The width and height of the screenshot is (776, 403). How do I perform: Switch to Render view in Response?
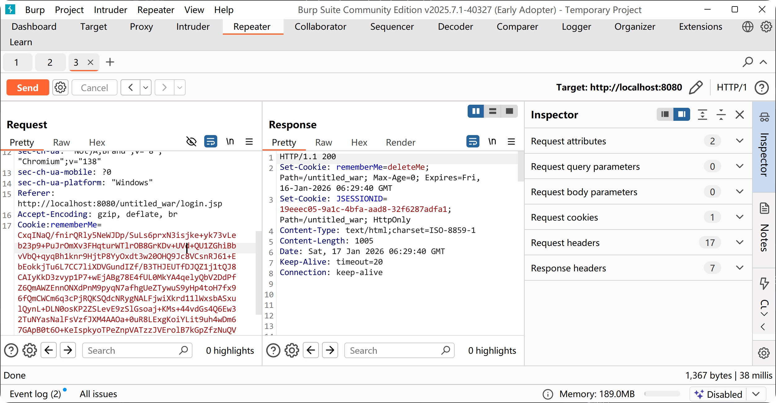[x=400, y=142]
